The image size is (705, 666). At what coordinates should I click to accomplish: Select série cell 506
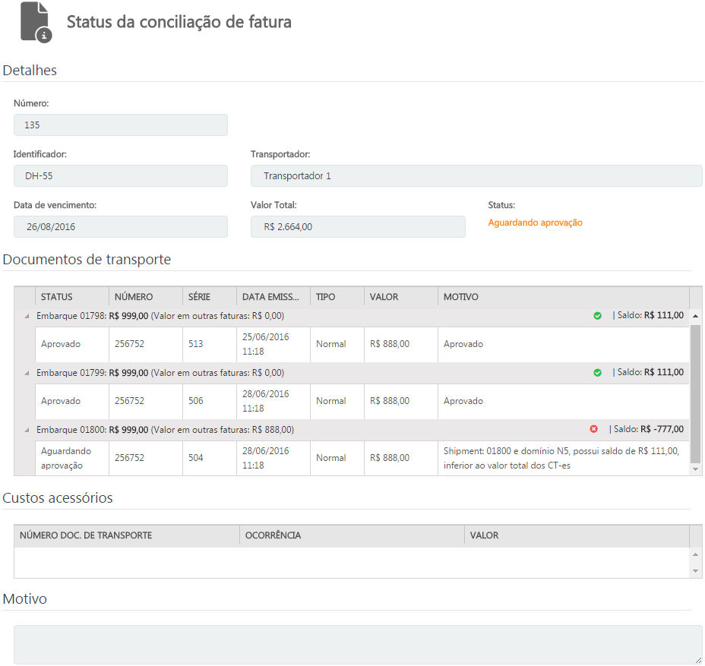click(210, 401)
